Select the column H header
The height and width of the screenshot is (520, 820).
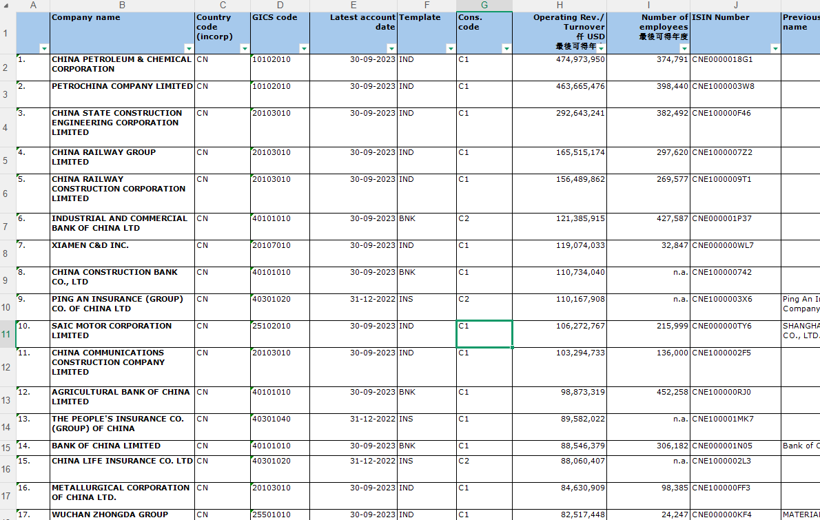click(x=559, y=6)
